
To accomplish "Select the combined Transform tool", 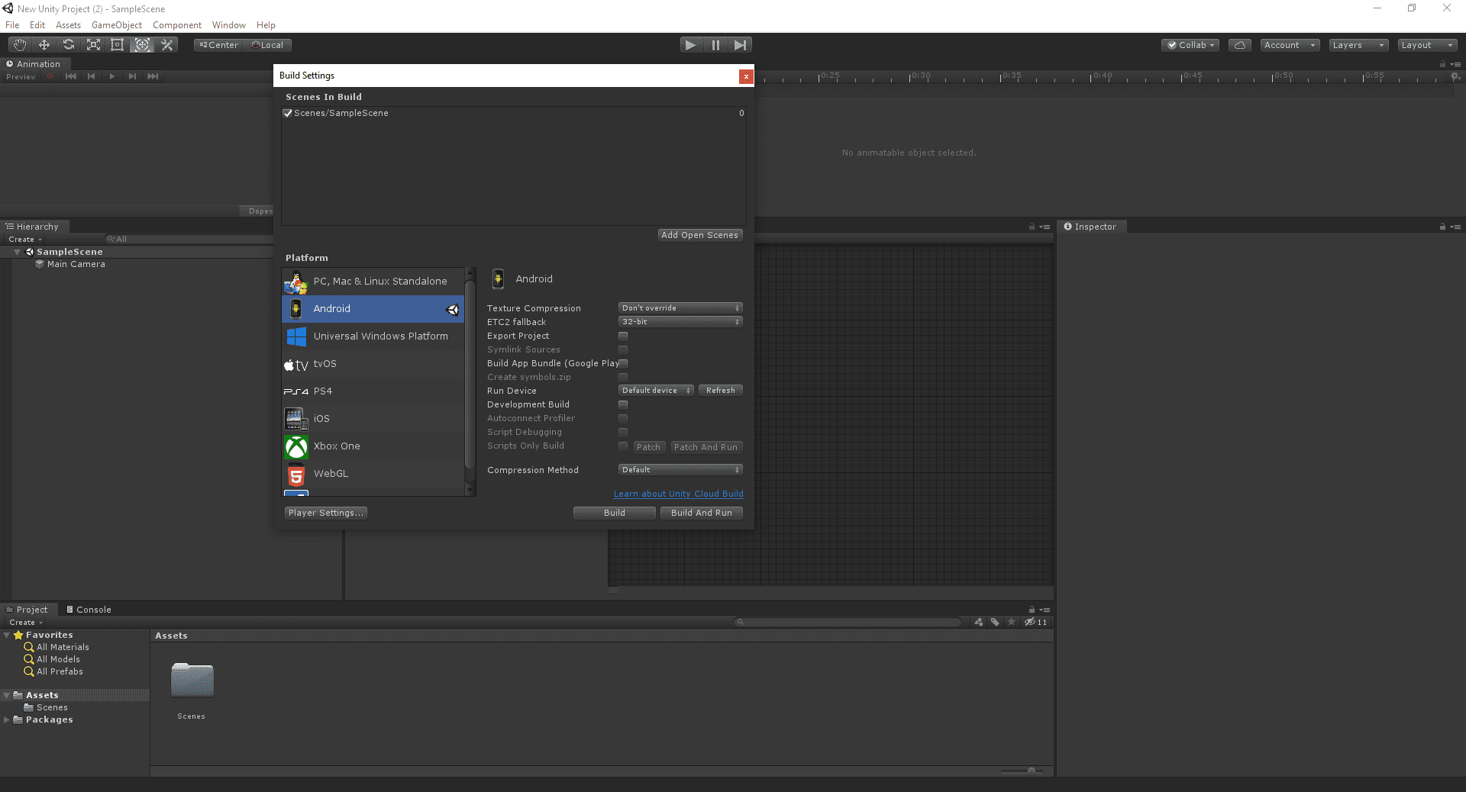I will pos(142,45).
